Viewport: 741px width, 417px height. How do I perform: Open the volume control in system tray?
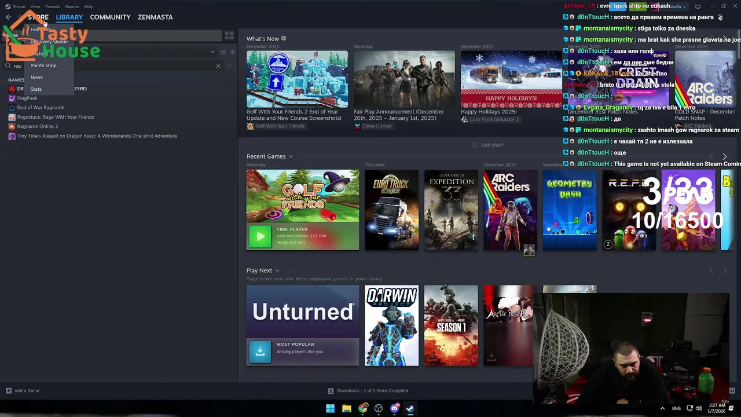[x=699, y=409]
